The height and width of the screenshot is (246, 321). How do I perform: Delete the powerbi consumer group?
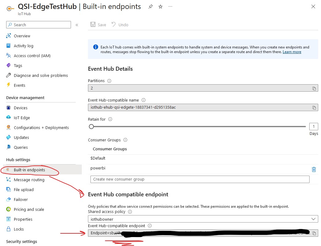tap(314, 169)
